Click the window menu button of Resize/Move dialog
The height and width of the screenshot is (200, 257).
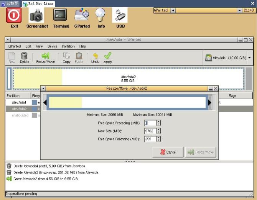[x=43, y=89]
